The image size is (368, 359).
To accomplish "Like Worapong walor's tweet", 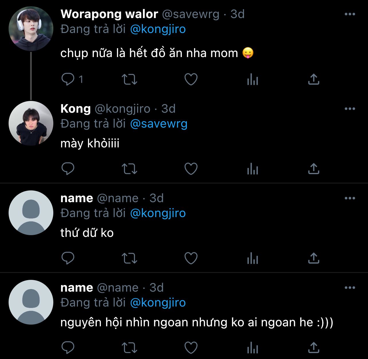I will tap(191, 79).
